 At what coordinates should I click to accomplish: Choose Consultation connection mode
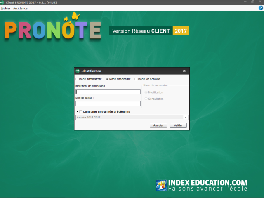(x=146, y=99)
